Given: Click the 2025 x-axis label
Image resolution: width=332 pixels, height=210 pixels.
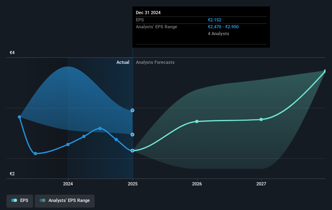Looking at the screenshot, I should click(133, 184).
